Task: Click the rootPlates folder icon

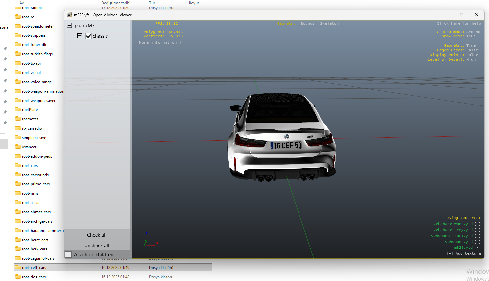Action: coord(18,109)
